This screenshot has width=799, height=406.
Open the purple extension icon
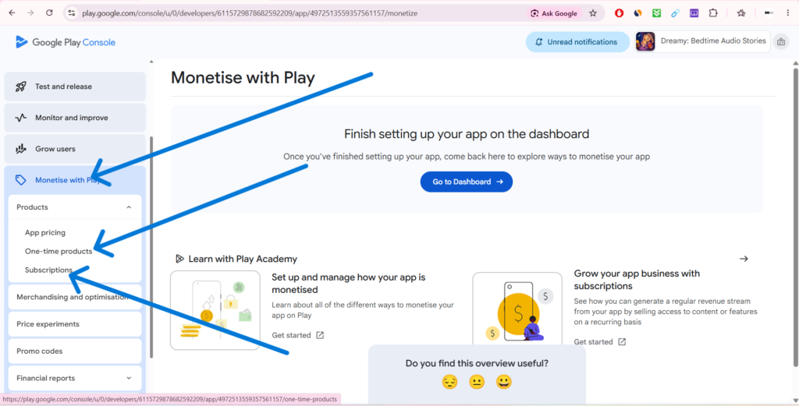pos(694,13)
